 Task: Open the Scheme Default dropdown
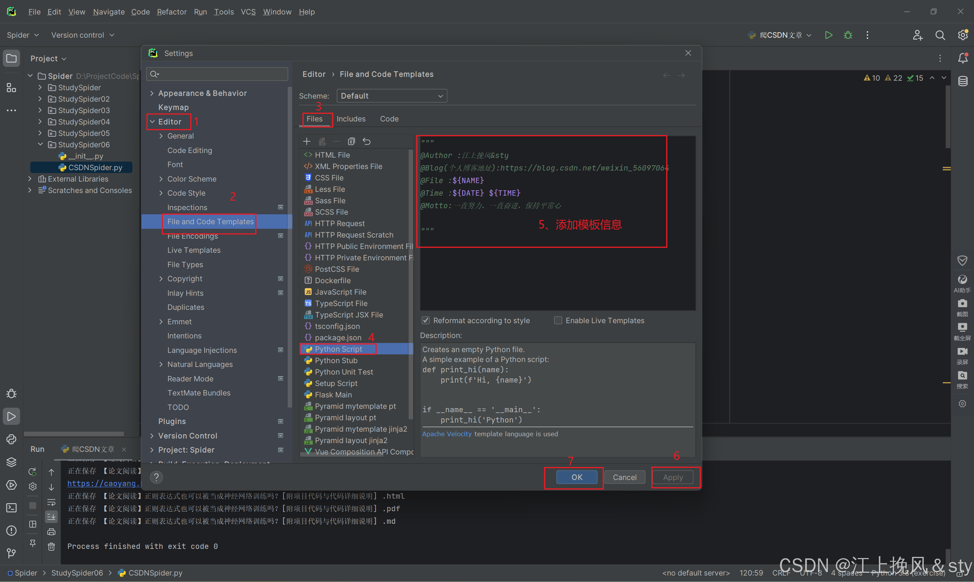click(392, 96)
